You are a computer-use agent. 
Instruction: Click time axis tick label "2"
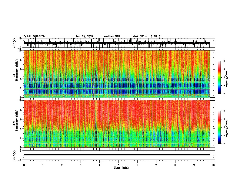62,165
